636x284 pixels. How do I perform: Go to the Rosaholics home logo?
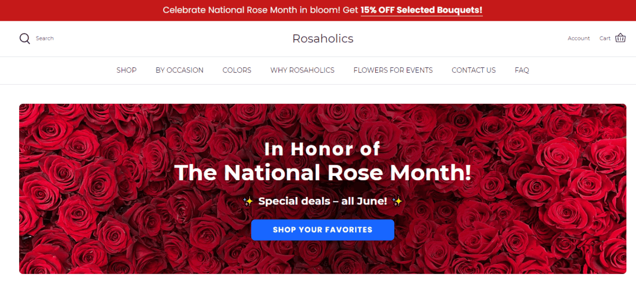coord(323,39)
